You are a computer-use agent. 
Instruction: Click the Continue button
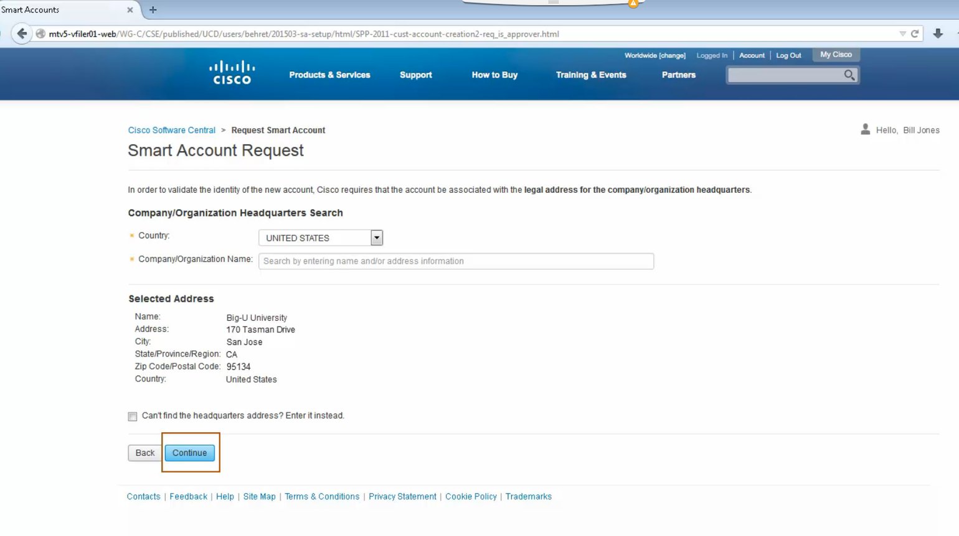(x=190, y=453)
